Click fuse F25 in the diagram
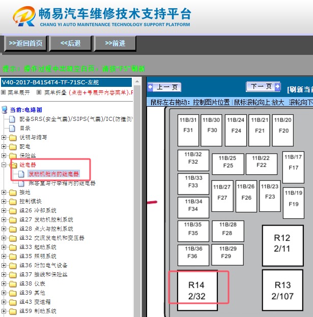Image resolution: width=313 pixels, height=317 pixels. (x=228, y=164)
